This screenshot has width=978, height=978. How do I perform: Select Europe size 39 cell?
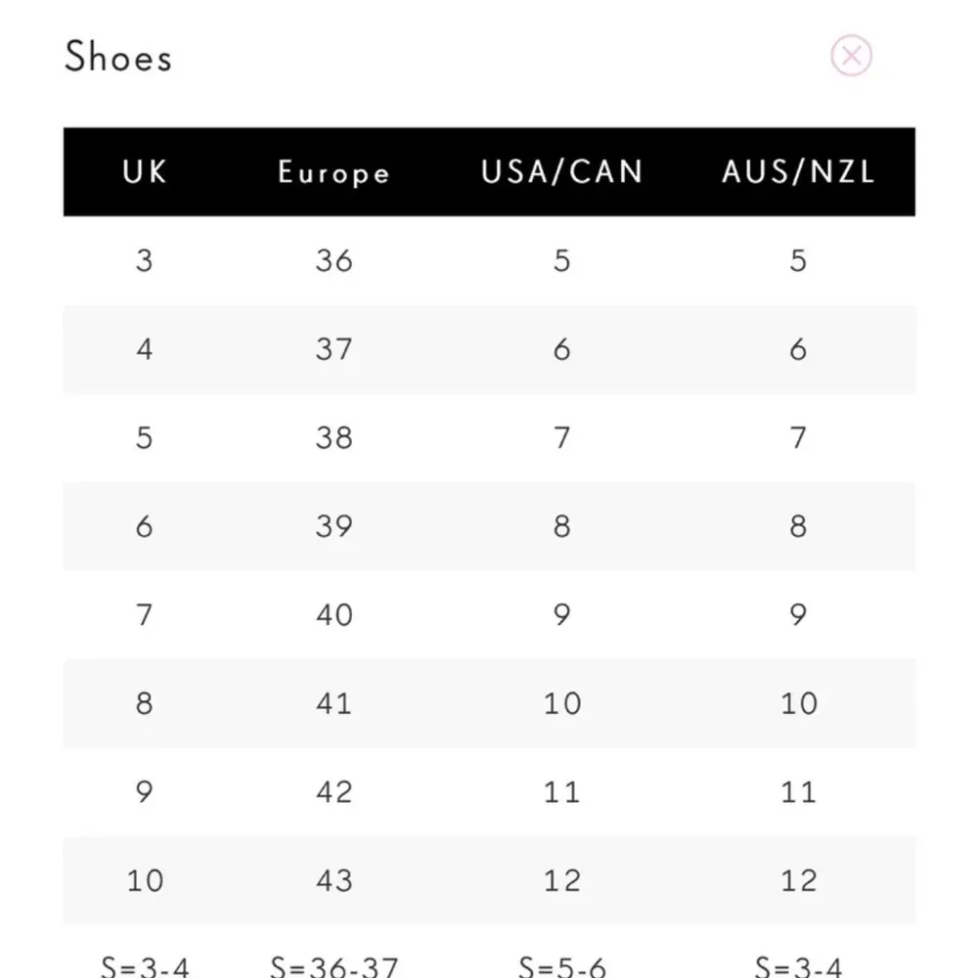(333, 526)
